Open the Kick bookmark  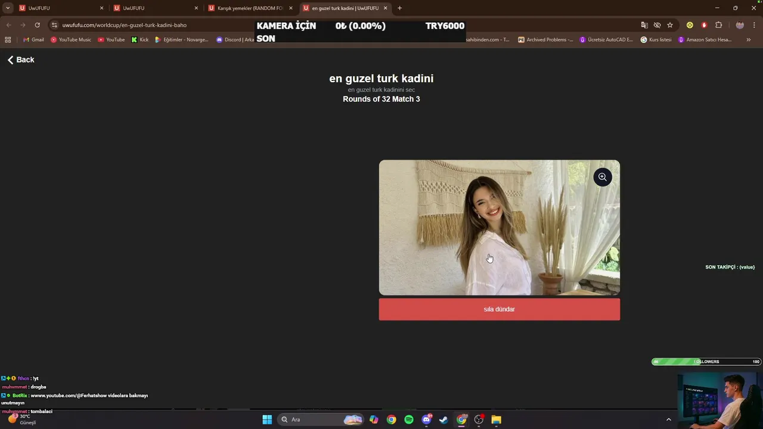tap(140, 40)
